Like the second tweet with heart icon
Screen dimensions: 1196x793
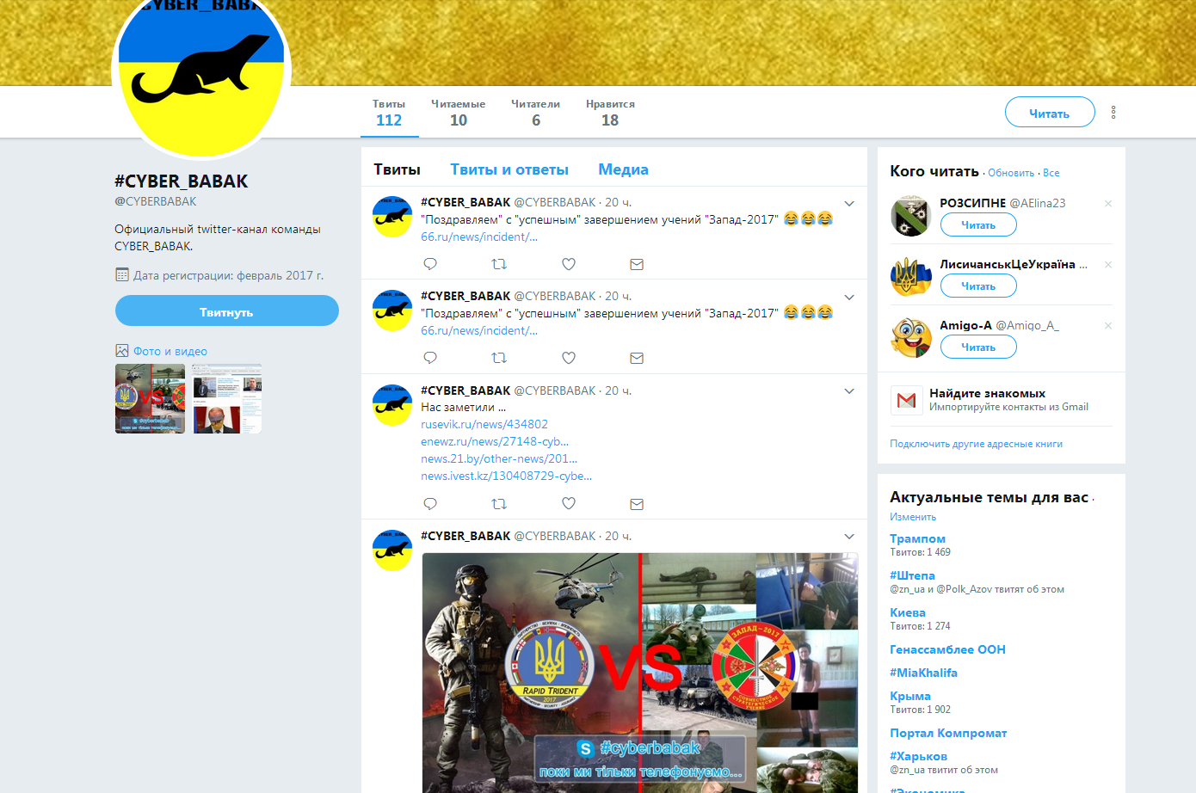(568, 358)
